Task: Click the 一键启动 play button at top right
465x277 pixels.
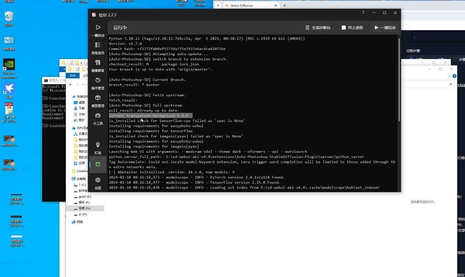Action: click(x=385, y=28)
